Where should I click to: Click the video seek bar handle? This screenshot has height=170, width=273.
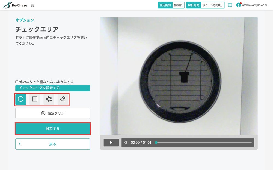click(x=156, y=143)
